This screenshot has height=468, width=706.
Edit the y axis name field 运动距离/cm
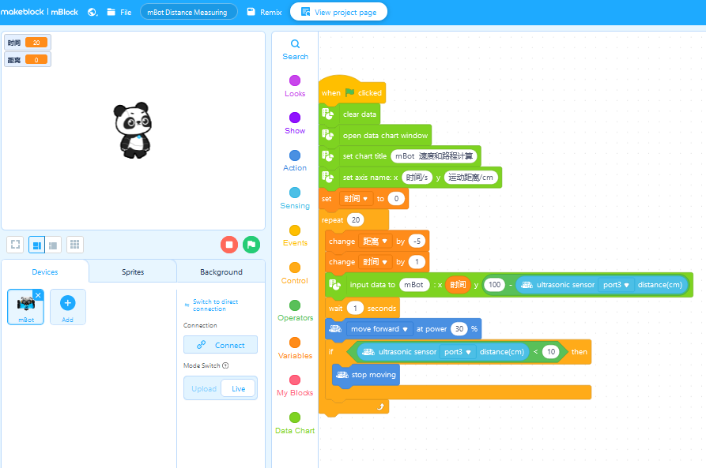471,177
